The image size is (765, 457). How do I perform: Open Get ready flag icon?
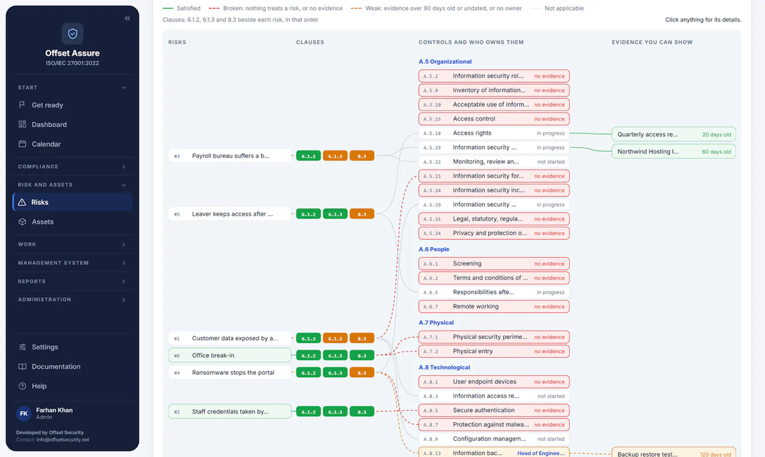[x=22, y=105]
